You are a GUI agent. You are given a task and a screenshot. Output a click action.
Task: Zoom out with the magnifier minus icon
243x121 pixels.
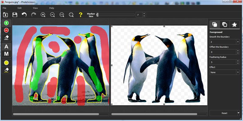pyautogui.click(x=52, y=15)
